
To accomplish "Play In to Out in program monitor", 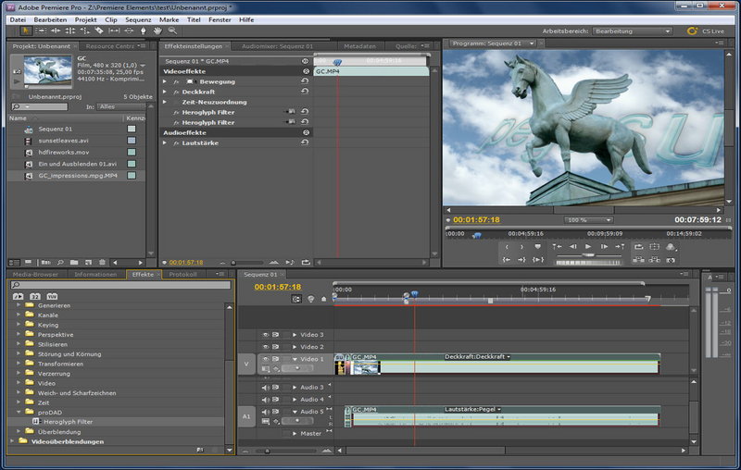I will coord(538,260).
